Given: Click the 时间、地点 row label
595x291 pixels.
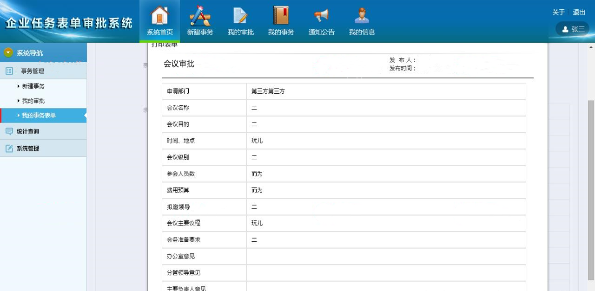Looking at the screenshot, I should click(181, 141).
